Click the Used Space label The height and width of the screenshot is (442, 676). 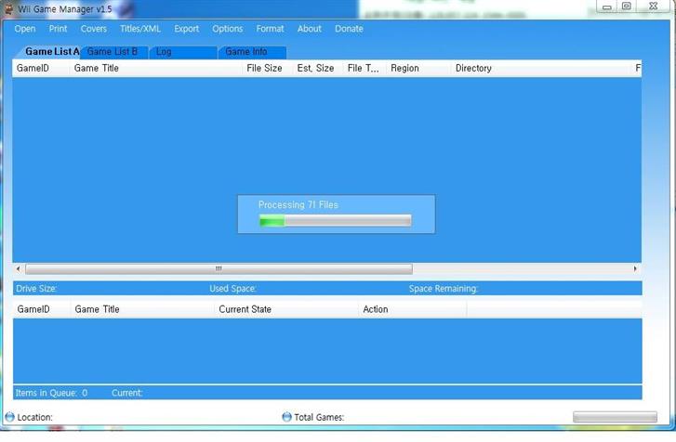point(232,289)
